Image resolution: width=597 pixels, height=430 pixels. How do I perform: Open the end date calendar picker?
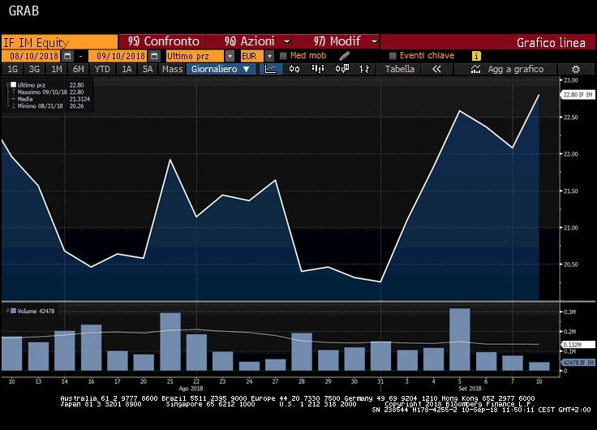click(153, 56)
